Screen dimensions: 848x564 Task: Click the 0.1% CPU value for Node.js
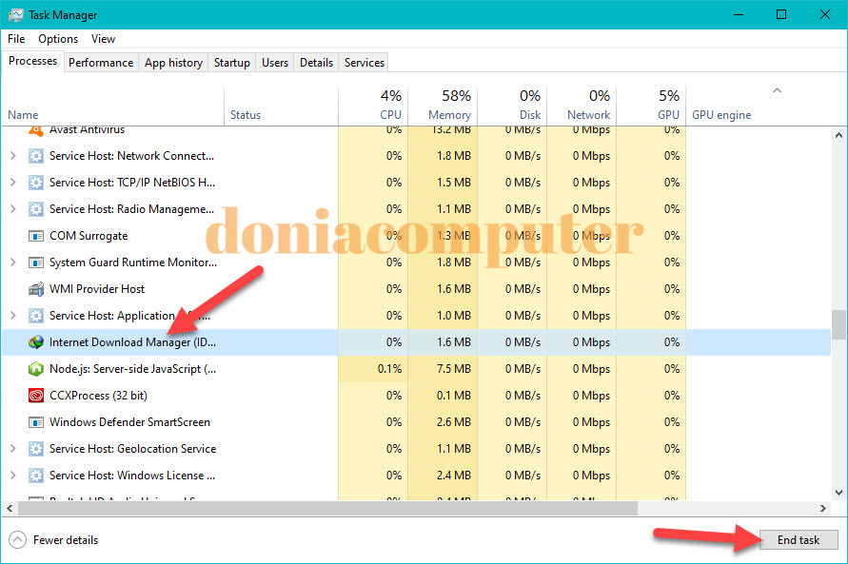click(x=389, y=369)
